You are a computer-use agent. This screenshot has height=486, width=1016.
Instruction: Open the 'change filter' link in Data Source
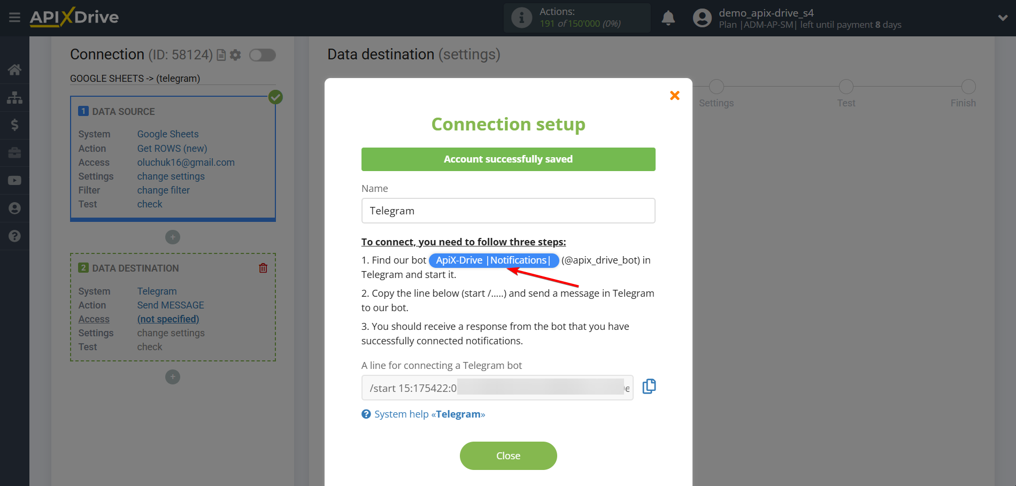tap(163, 190)
